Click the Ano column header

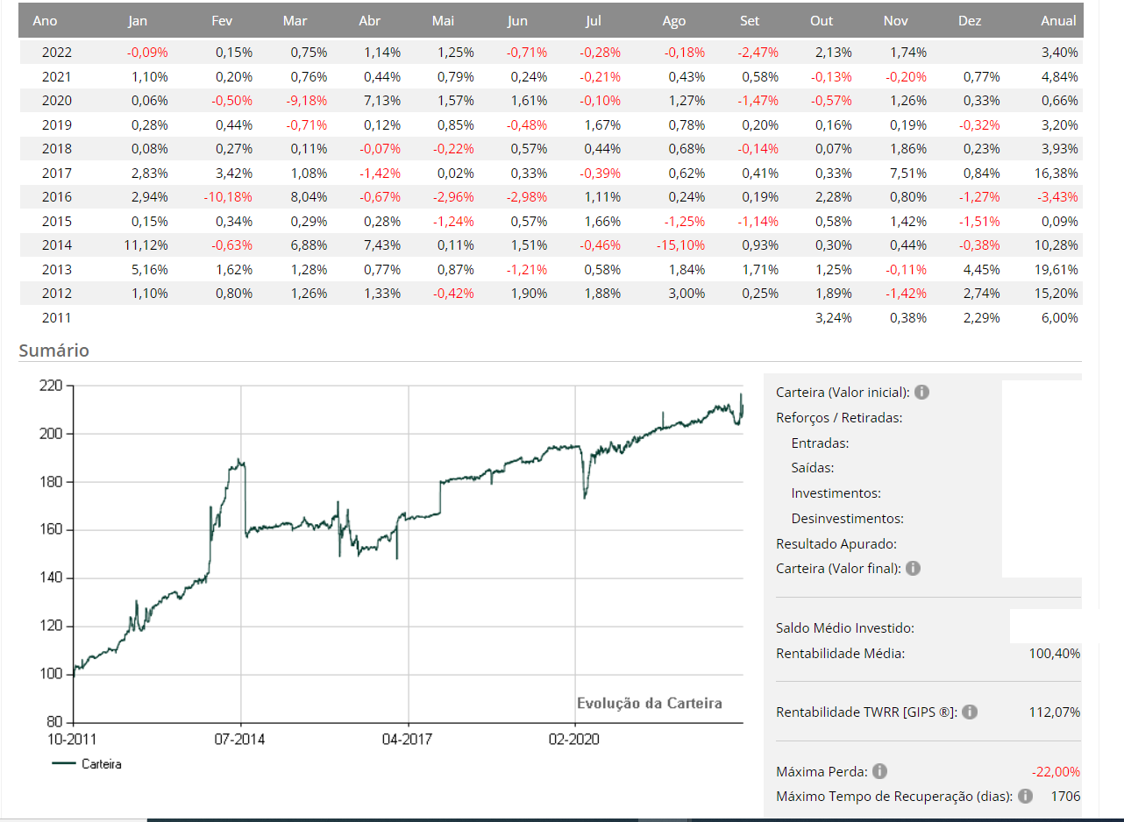45,21
